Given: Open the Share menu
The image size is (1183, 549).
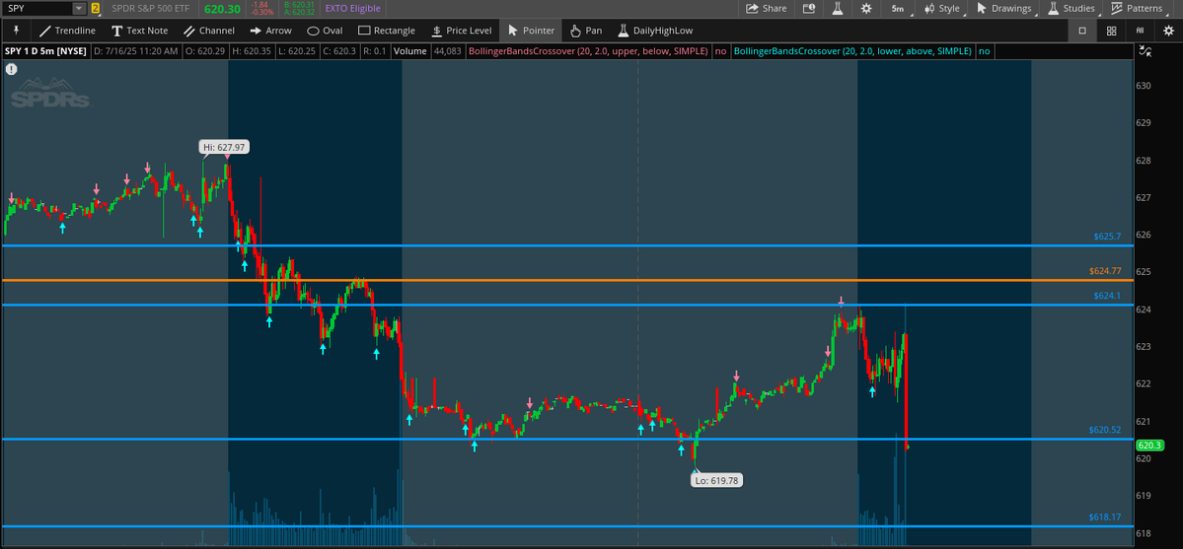Looking at the screenshot, I should 766,8.
